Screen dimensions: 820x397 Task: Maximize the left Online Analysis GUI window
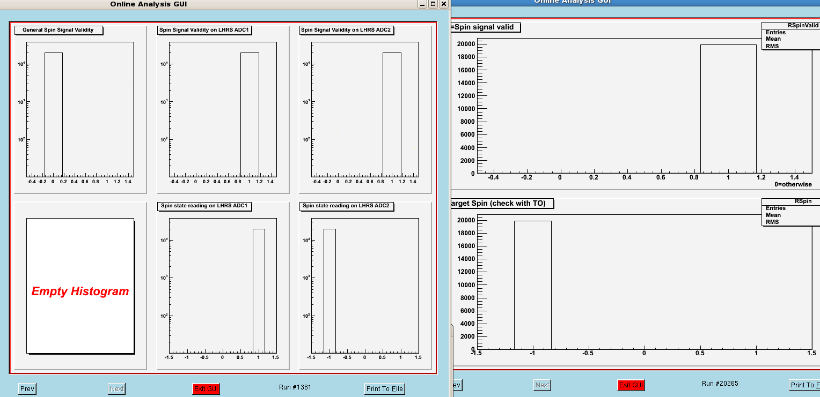[x=433, y=4]
